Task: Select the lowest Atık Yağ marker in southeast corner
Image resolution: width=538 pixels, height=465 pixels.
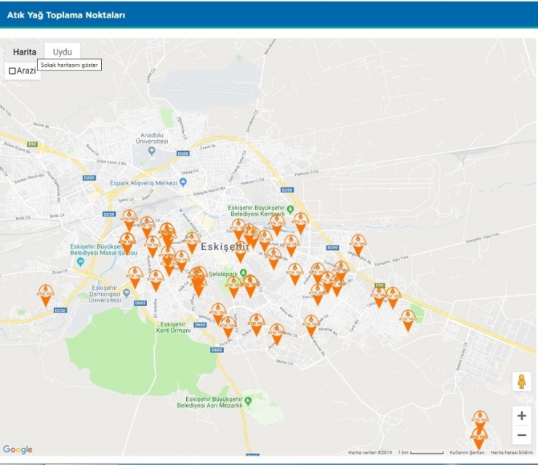Action: click(x=478, y=438)
